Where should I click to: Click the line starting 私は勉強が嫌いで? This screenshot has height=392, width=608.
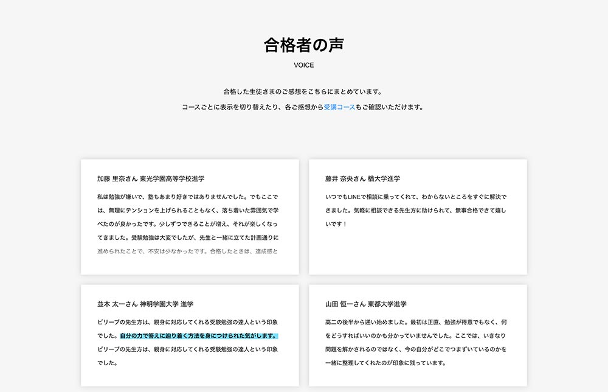(187, 197)
